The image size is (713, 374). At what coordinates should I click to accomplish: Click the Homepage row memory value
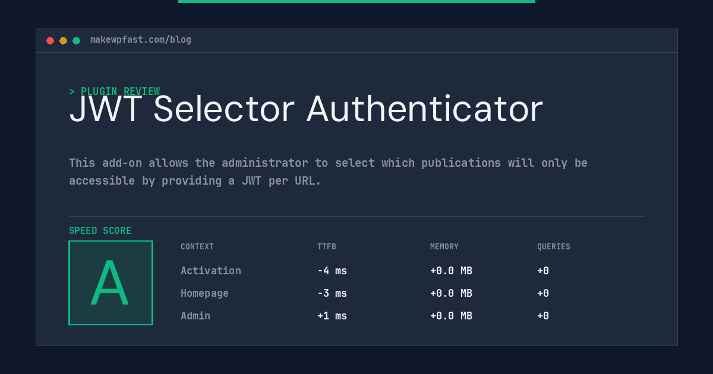click(451, 293)
